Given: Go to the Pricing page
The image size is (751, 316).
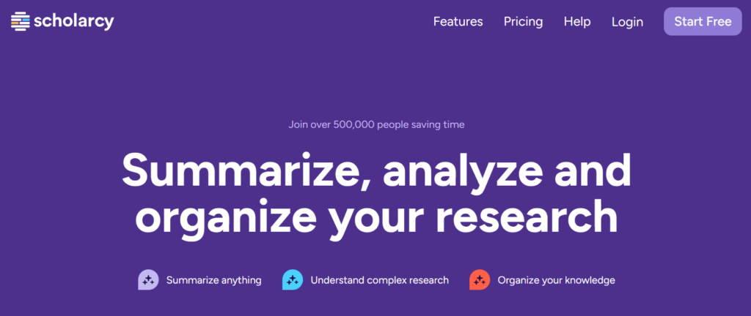Looking at the screenshot, I should click(x=523, y=21).
